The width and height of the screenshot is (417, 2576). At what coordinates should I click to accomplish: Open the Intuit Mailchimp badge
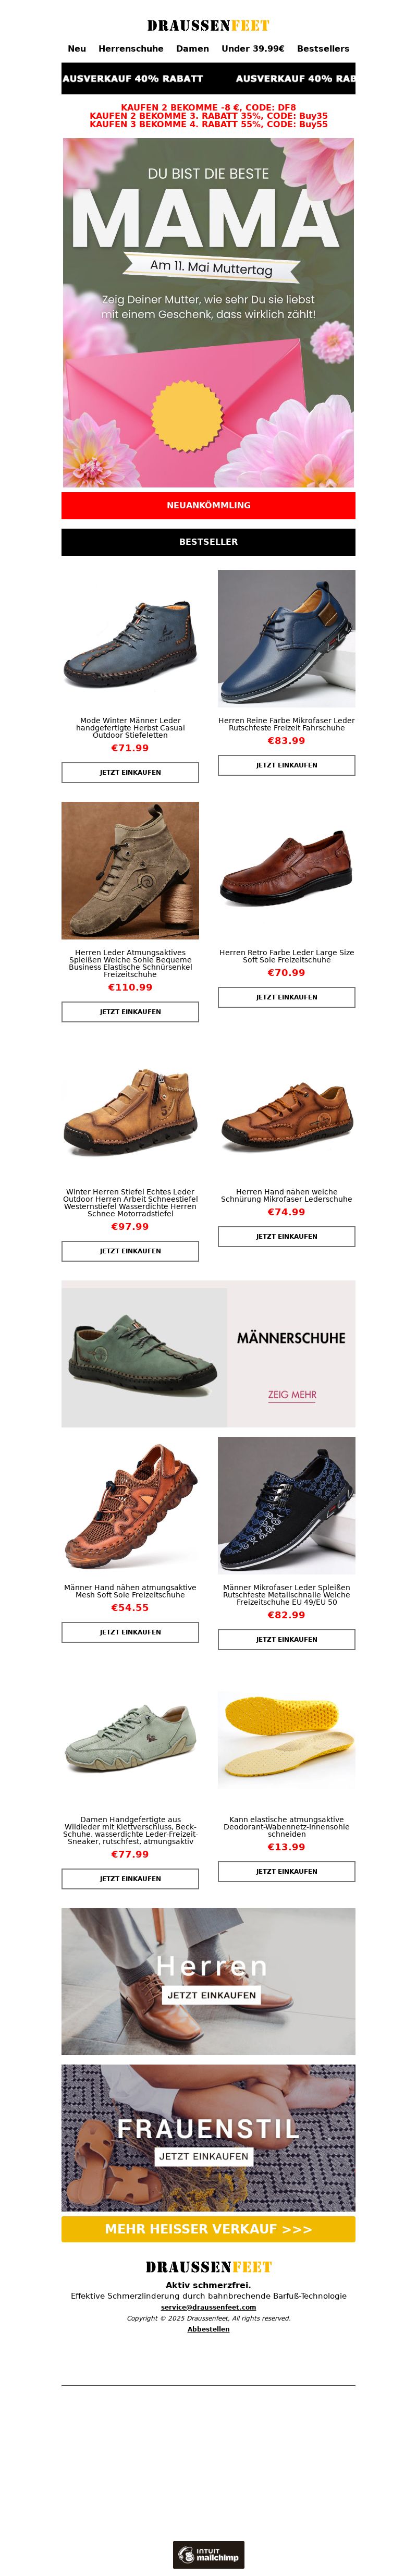point(208,2554)
